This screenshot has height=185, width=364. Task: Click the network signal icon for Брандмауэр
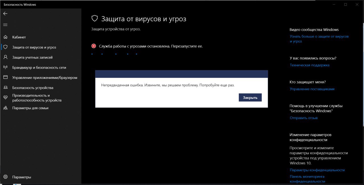coord(5,68)
